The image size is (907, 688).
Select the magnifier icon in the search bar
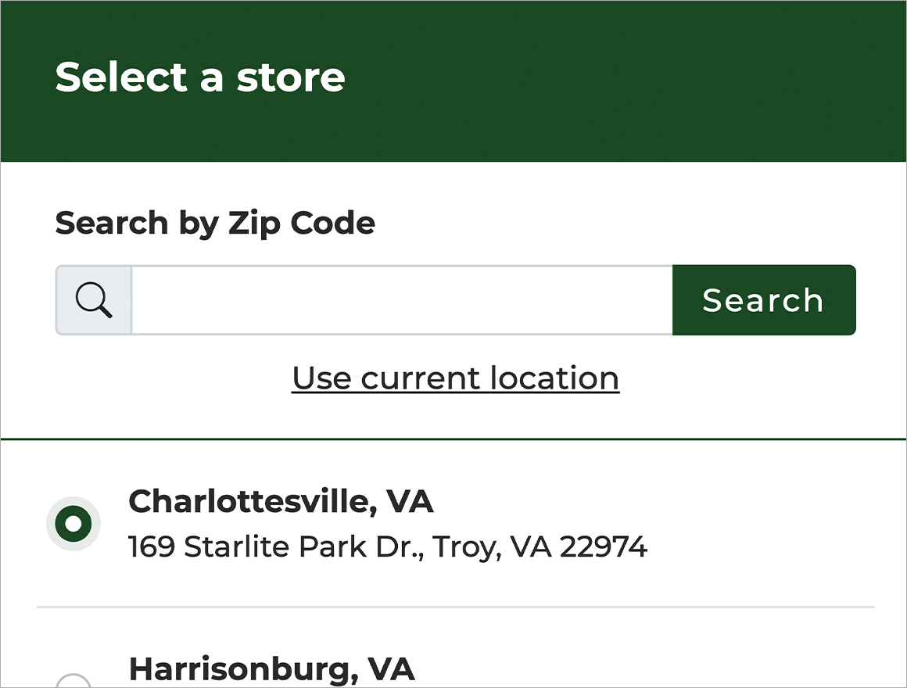pyautogui.click(x=92, y=299)
